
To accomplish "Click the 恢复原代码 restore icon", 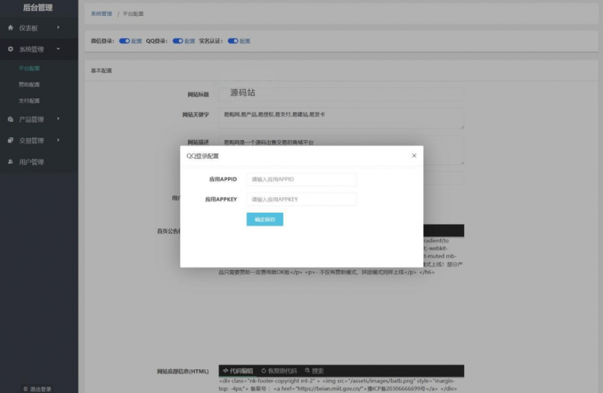I will 264,371.
